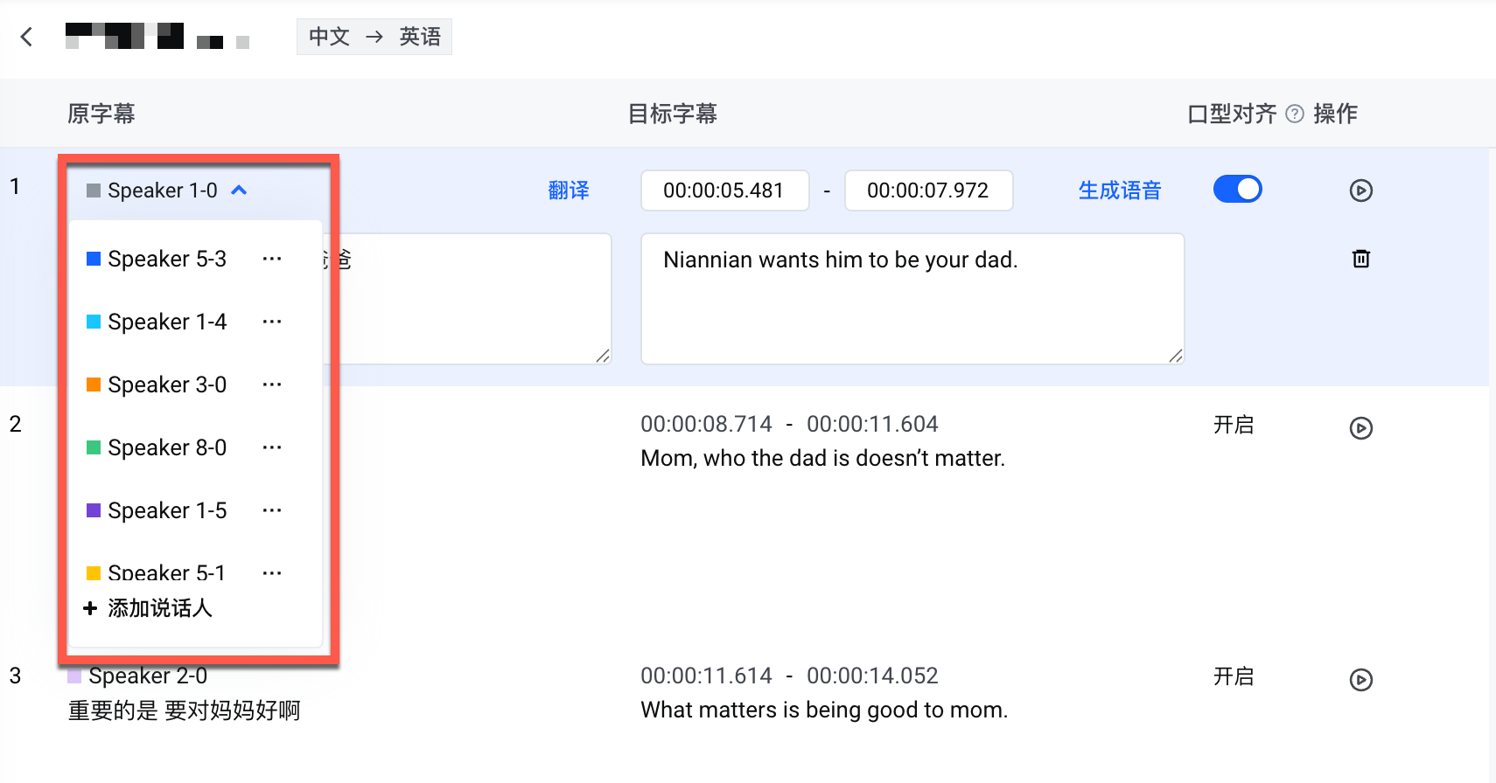1496x783 pixels.
Task: Click the lip-sync help question icon
Action: pos(1295,114)
